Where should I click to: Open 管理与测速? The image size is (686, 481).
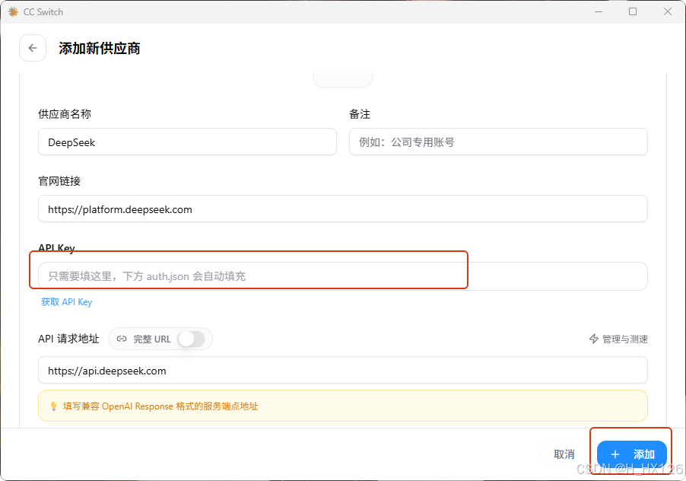tap(618, 339)
